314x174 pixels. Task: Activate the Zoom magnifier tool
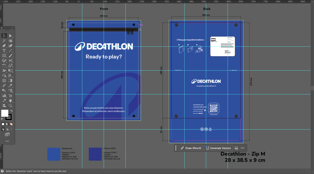coord(10,105)
